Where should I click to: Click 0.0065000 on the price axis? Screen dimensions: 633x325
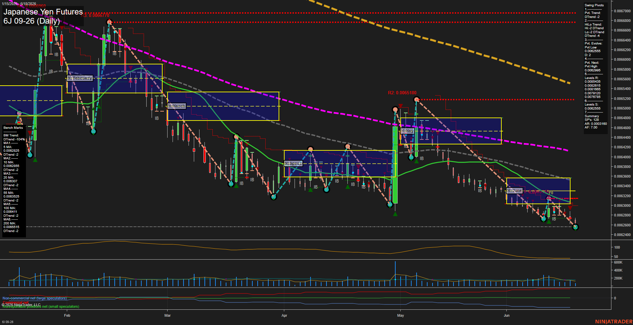click(622, 108)
